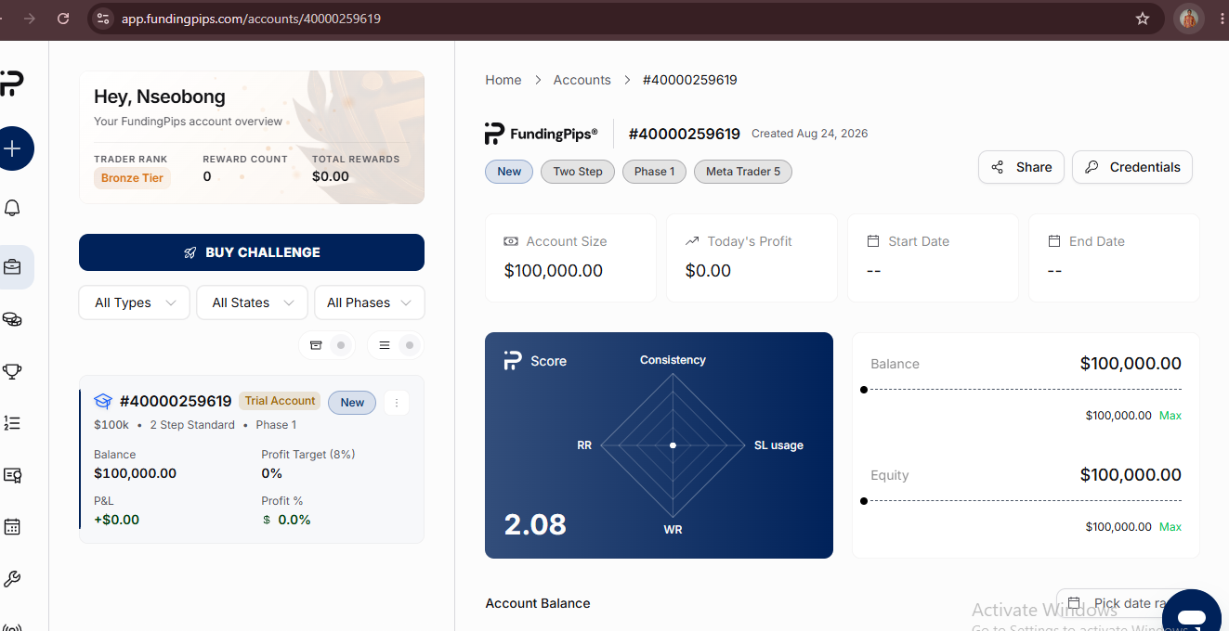The image size is (1229, 631).
Task: Click the Start Date card
Action: 933,258
